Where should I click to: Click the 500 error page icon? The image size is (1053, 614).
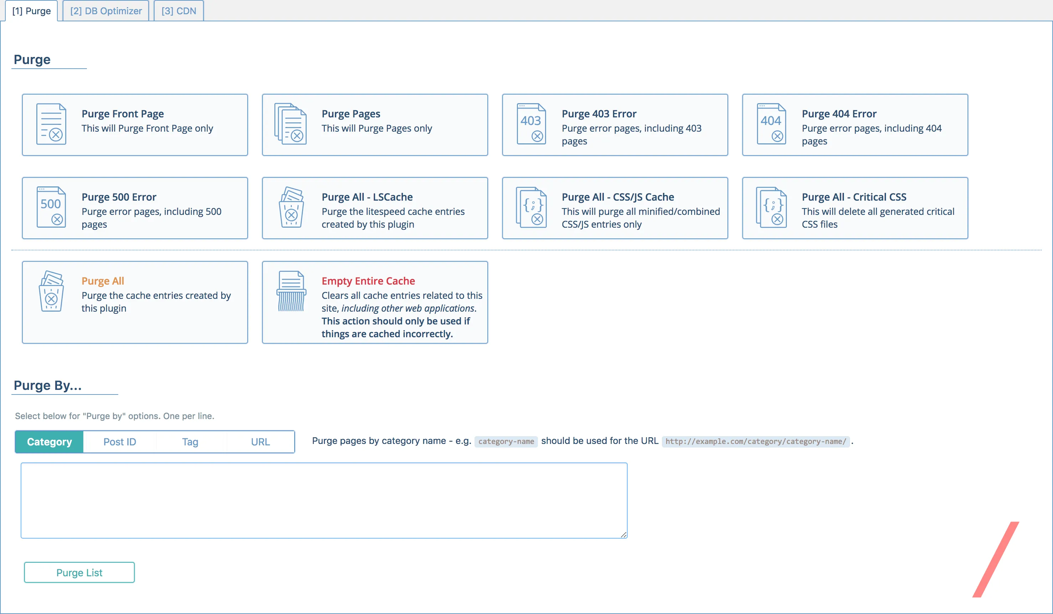click(51, 207)
